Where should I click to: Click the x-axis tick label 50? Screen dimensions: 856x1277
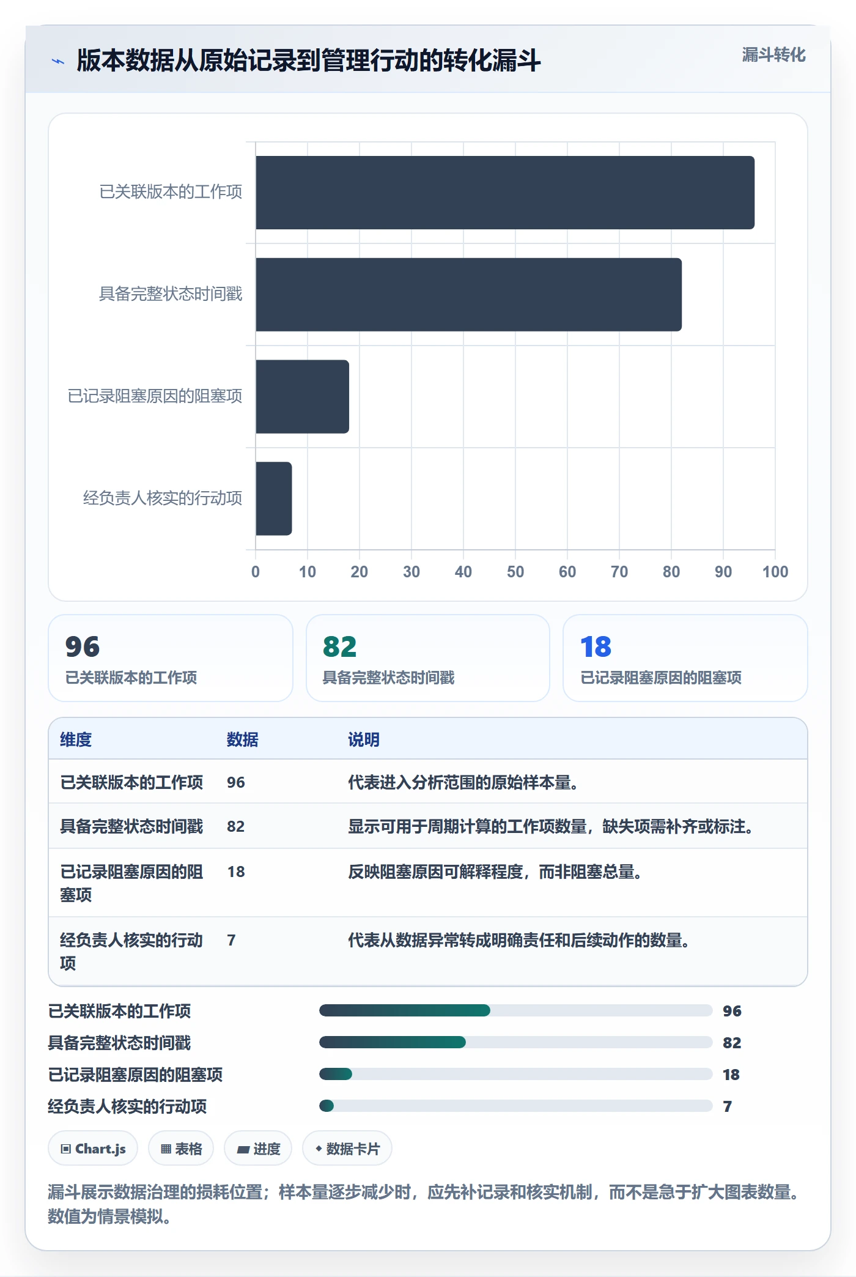pyautogui.click(x=515, y=572)
